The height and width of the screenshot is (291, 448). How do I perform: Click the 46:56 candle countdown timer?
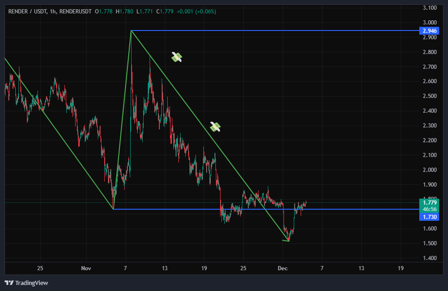[x=428, y=209]
